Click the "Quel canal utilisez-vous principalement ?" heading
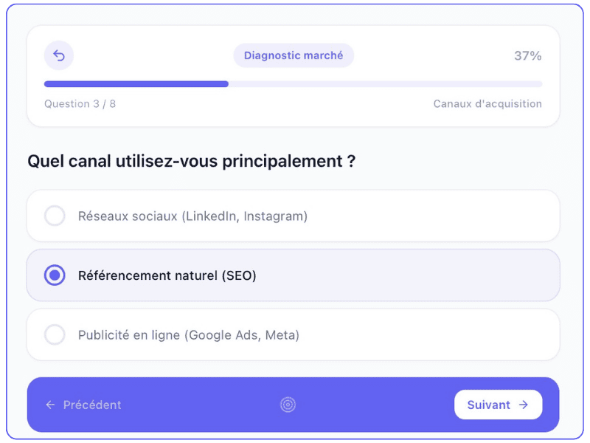The width and height of the screenshot is (590, 443). [x=191, y=161]
